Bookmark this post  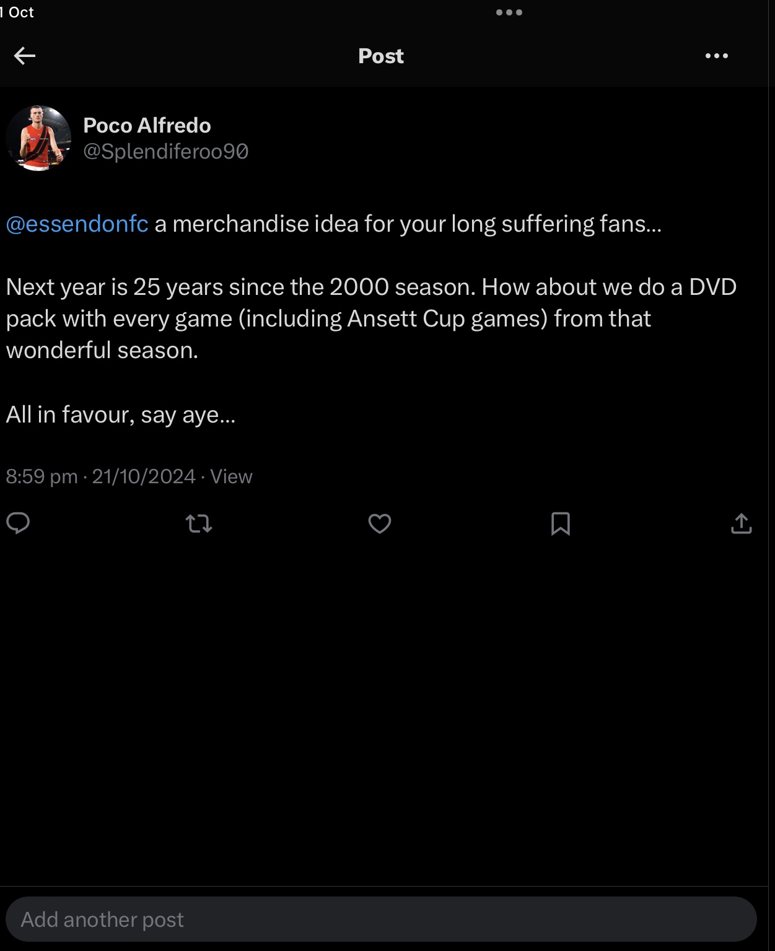(x=561, y=524)
